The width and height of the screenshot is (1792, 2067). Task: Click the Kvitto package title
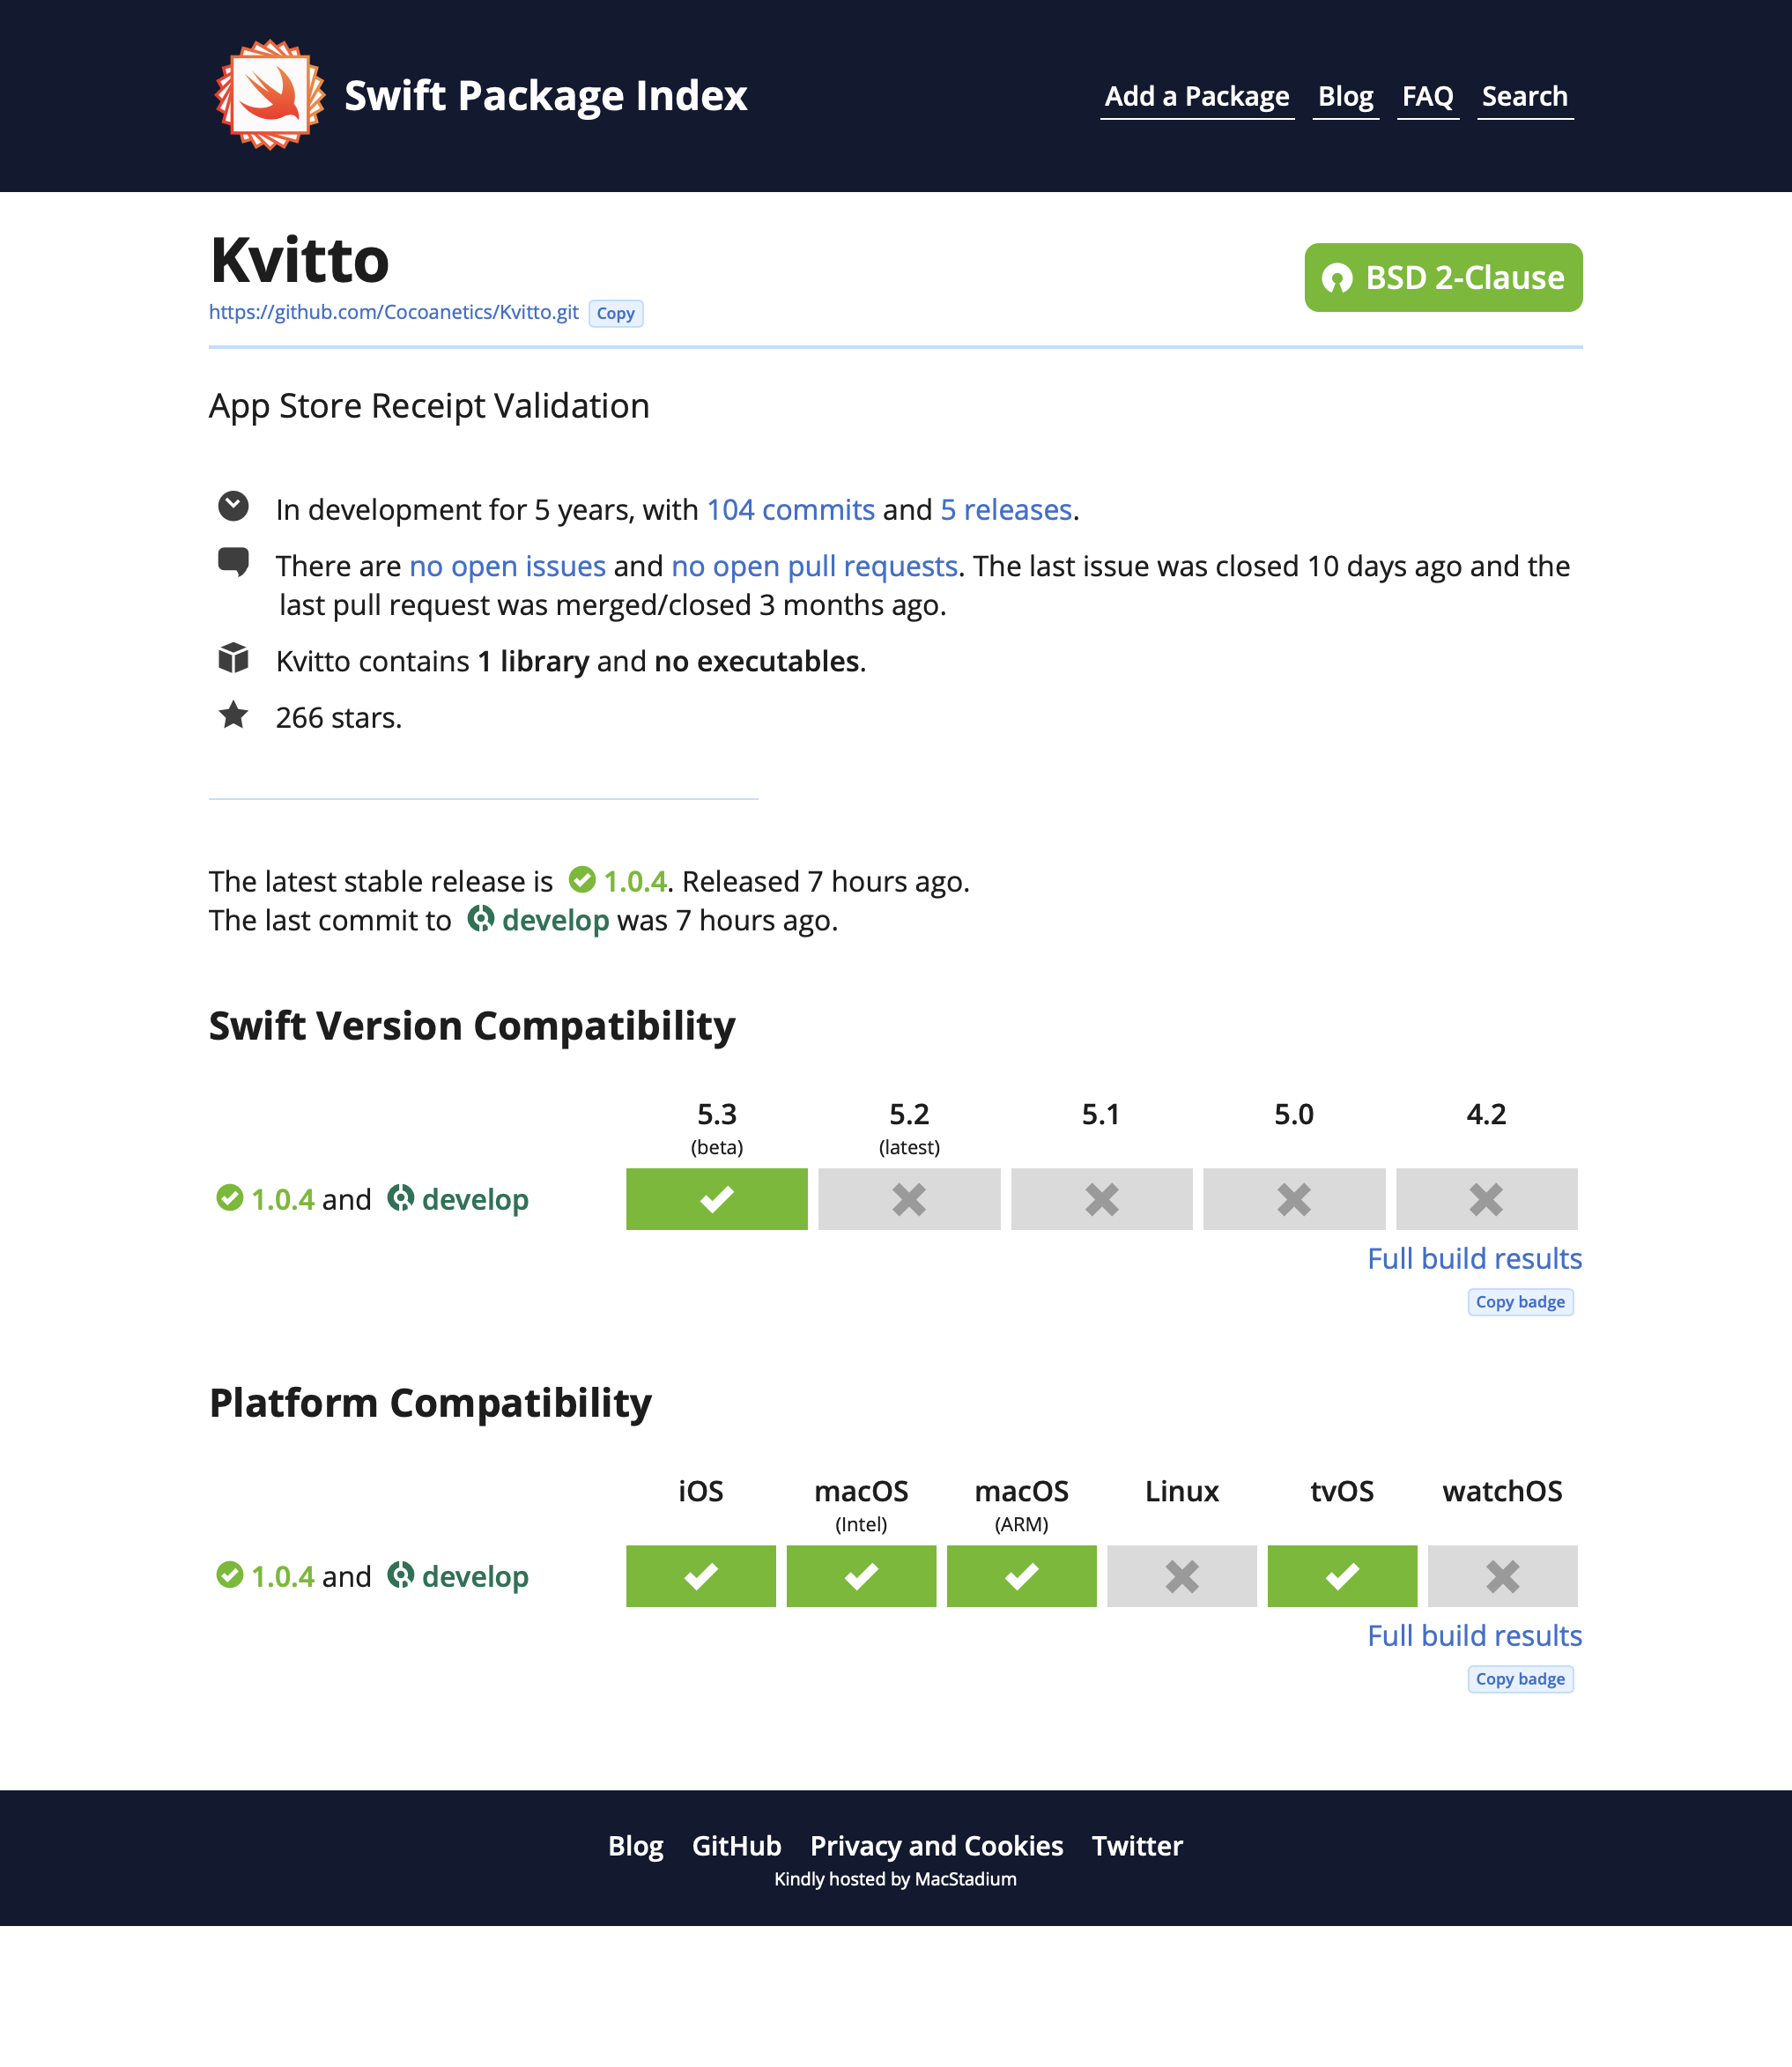pyautogui.click(x=299, y=260)
